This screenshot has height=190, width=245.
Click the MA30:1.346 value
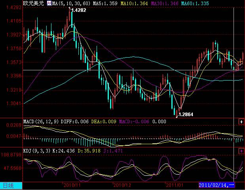[x=165, y=3]
